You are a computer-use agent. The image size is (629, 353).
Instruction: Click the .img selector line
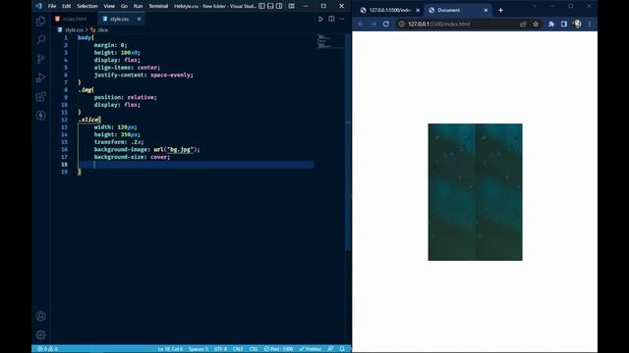tap(86, 89)
